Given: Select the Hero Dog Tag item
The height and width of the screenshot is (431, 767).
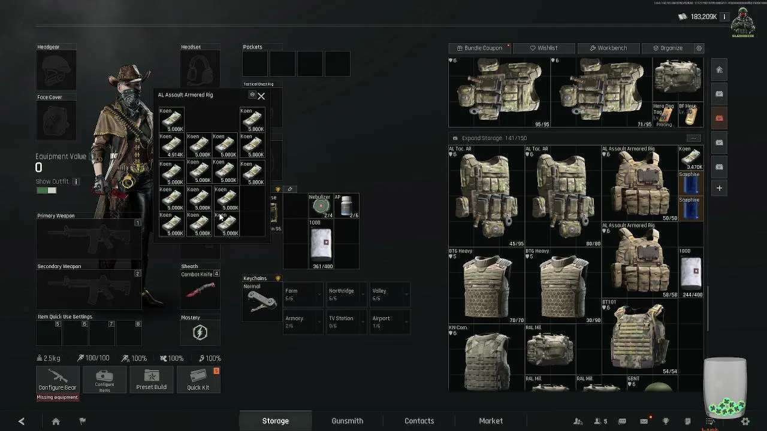Looking at the screenshot, I should (665, 116).
